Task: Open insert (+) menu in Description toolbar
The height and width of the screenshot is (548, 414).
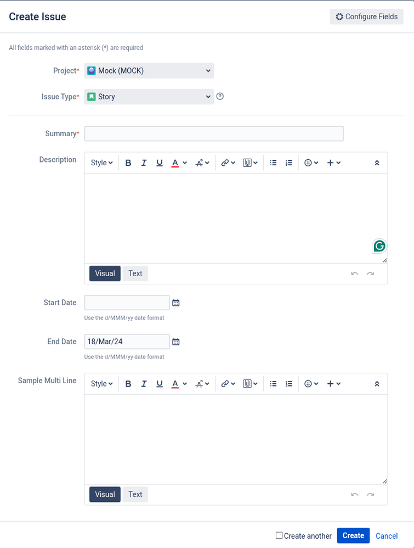Action: 334,163
